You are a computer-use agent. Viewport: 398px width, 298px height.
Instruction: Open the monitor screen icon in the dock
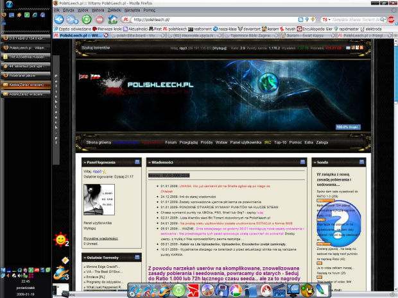point(293,290)
